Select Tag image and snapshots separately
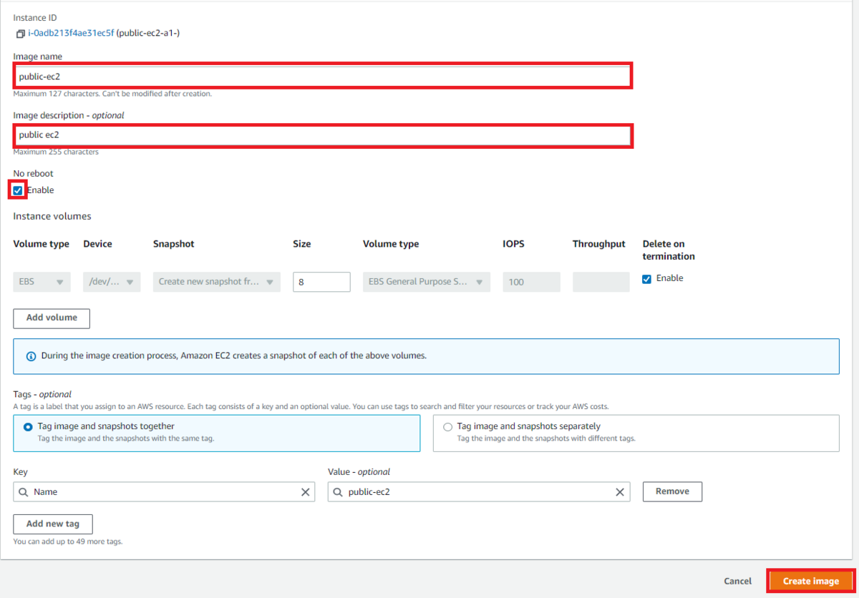The height and width of the screenshot is (598, 859). tap(447, 427)
